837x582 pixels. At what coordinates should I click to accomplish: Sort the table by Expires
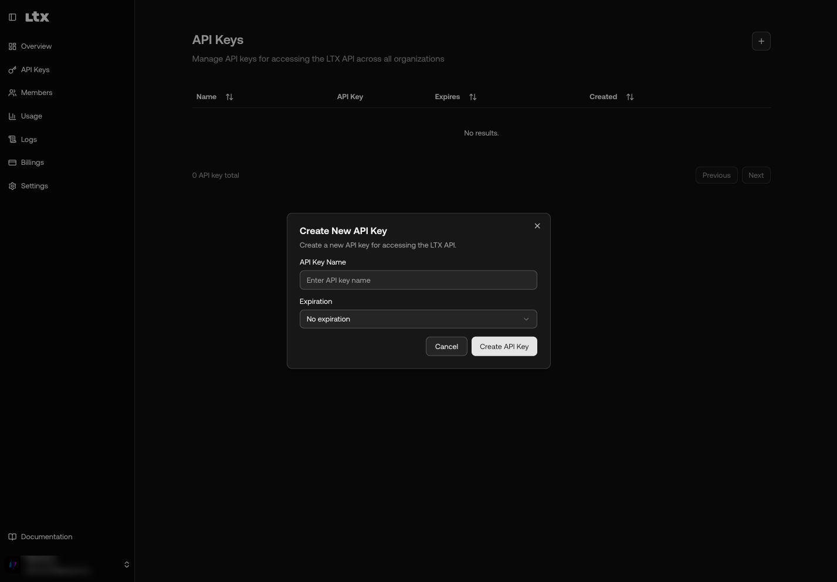473,97
